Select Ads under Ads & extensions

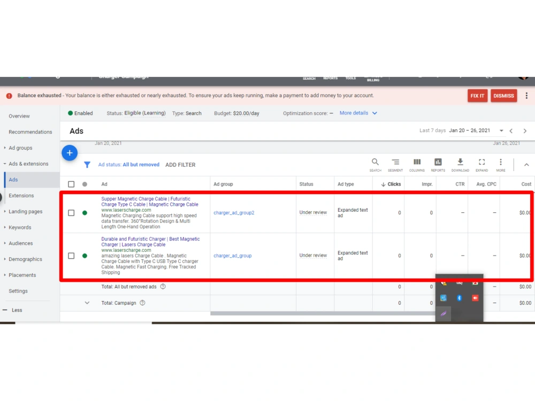tap(13, 180)
